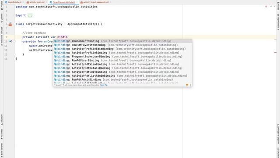Click the package declaration on line 1
Viewport: 280px width, 158px height.
pyautogui.click(x=56, y=7)
